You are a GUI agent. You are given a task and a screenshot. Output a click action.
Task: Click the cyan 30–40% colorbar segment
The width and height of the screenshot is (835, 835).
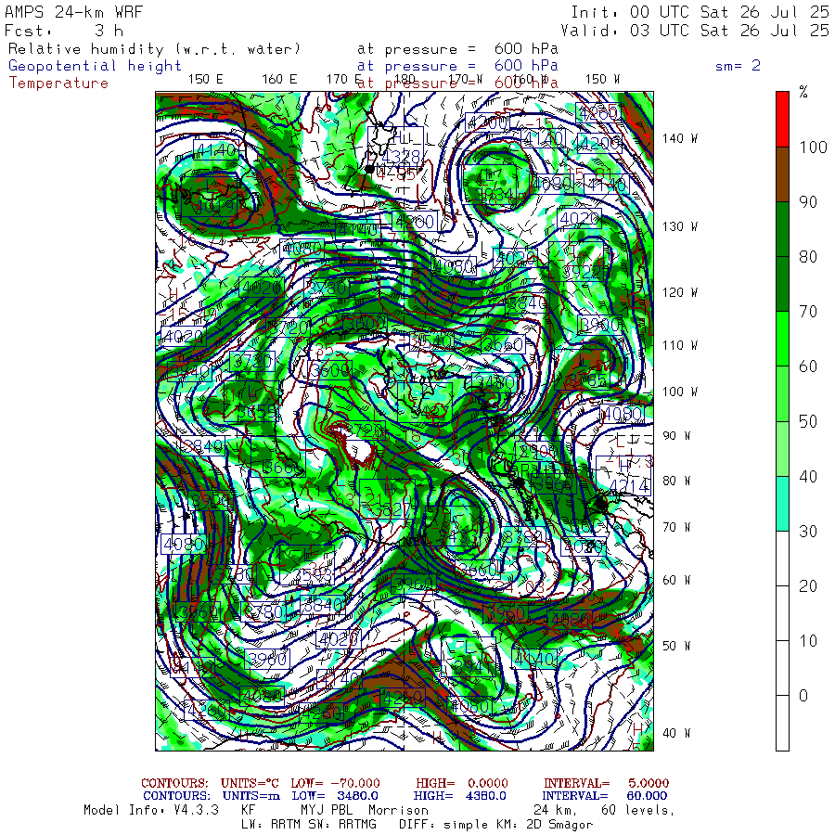coord(782,503)
